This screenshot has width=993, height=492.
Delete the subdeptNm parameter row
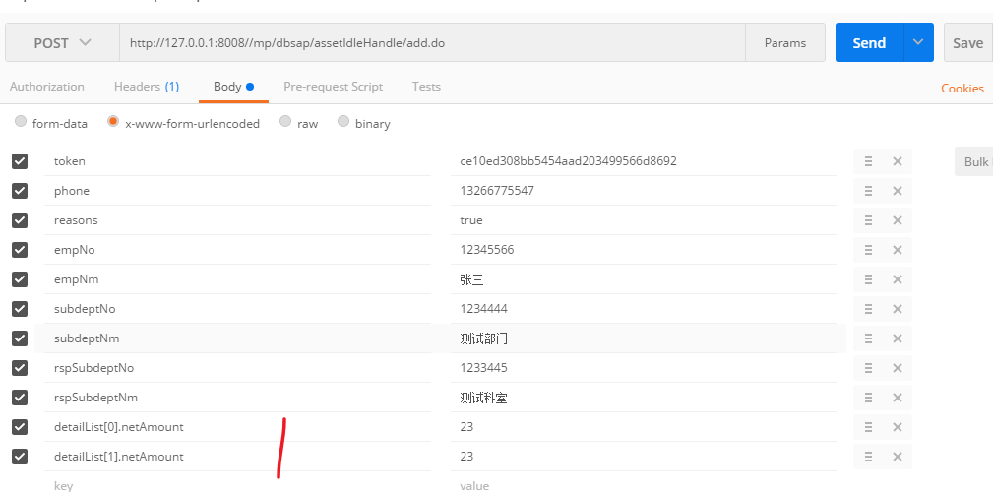(x=897, y=338)
